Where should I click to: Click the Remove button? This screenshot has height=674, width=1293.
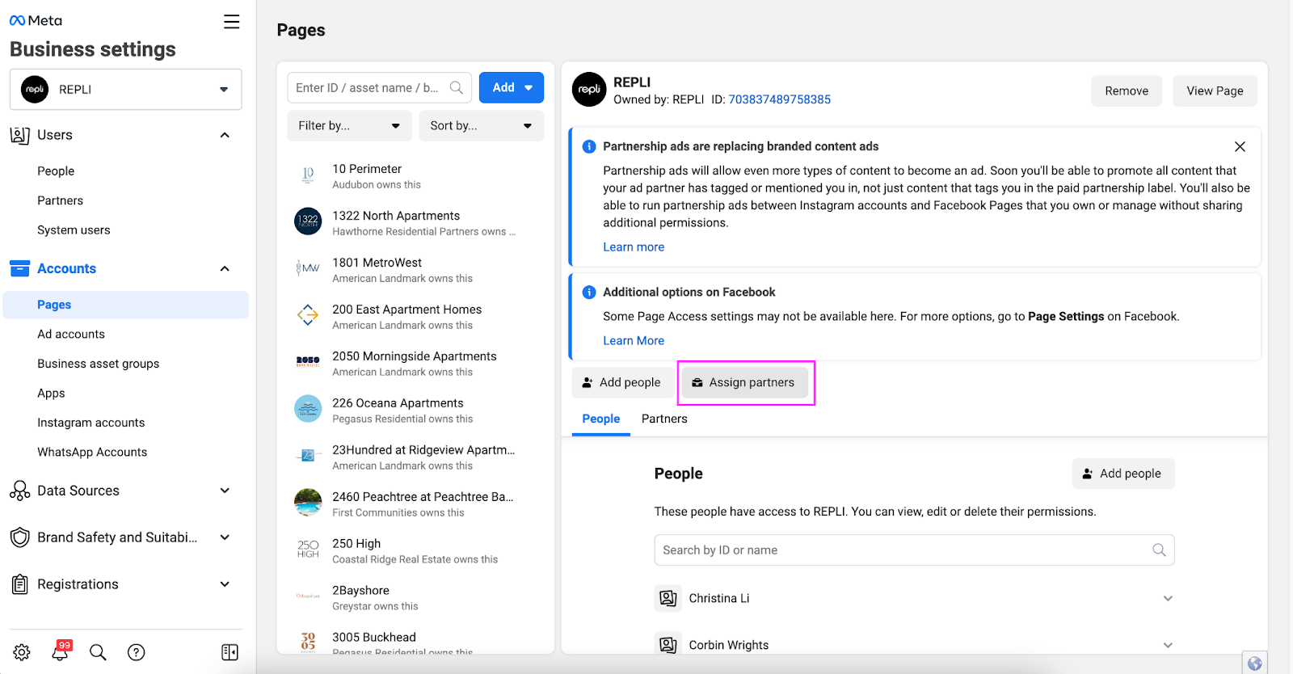(1127, 91)
